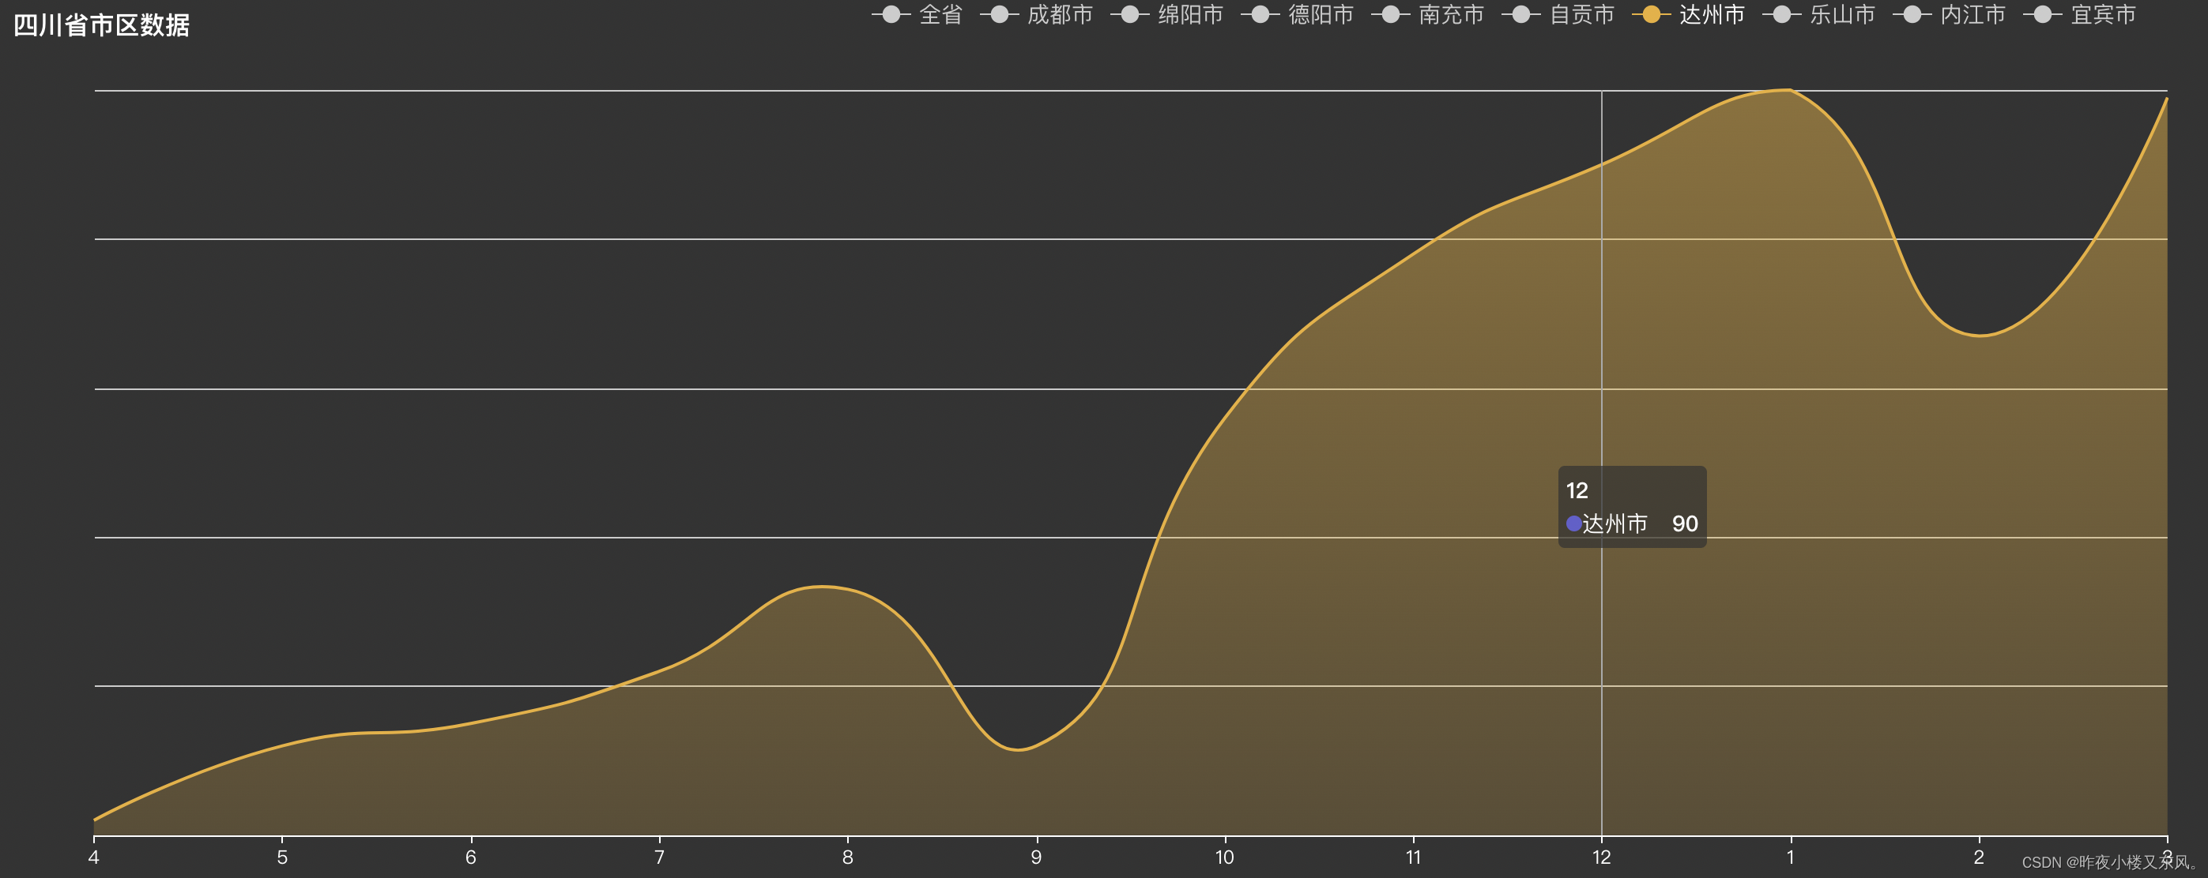Click the CSDN watermark text
Image resolution: width=2208 pixels, height=878 pixels.
coord(2107,862)
